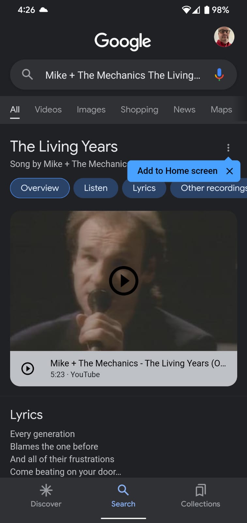Tap the voice search microphone icon

pos(219,75)
